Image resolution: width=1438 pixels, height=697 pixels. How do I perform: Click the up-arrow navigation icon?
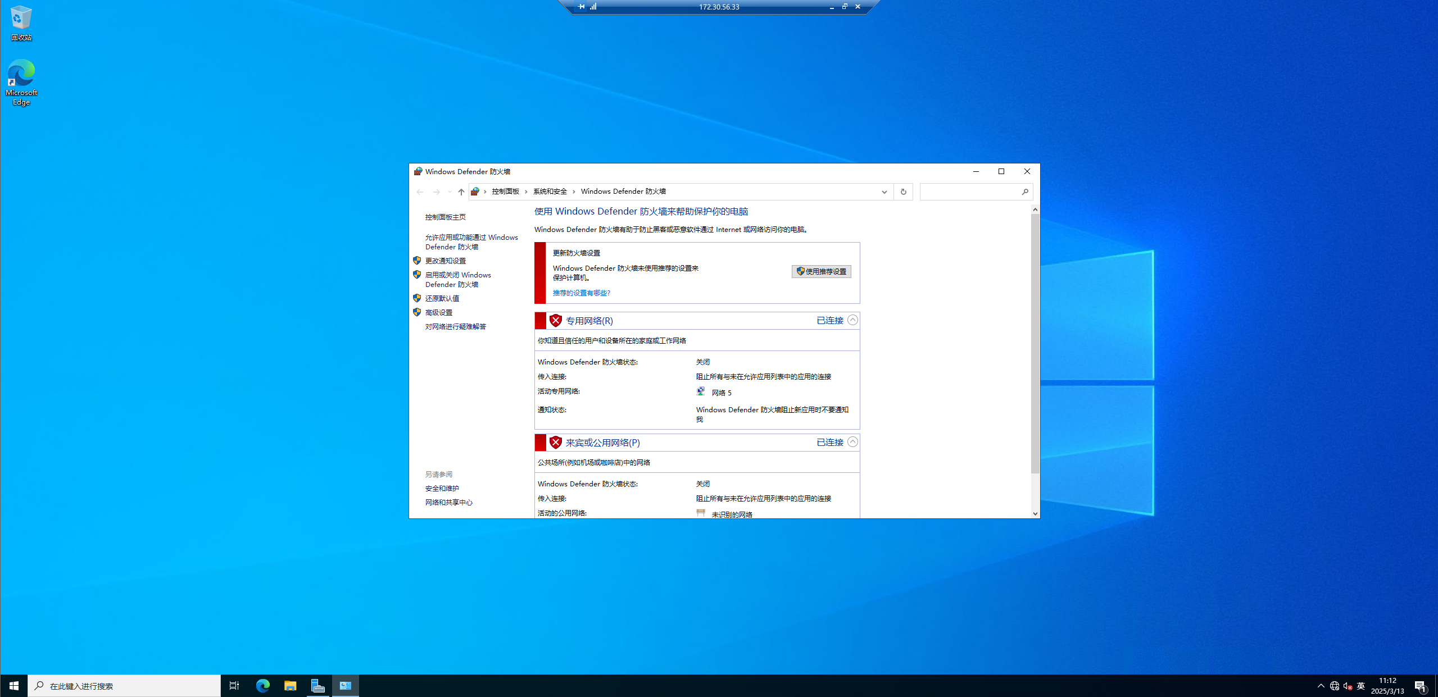pyautogui.click(x=461, y=192)
